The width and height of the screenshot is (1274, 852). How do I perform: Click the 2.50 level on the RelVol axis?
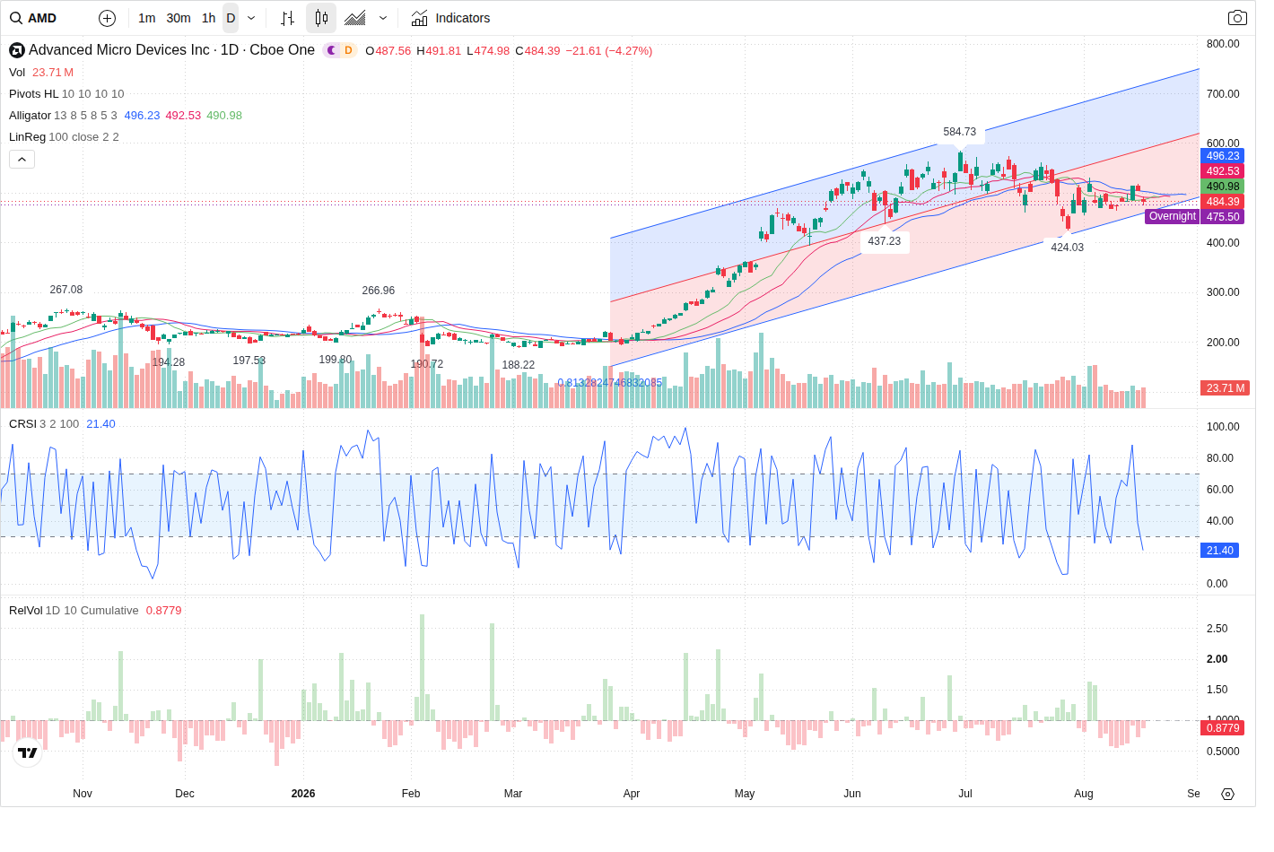(x=1217, y=629)
